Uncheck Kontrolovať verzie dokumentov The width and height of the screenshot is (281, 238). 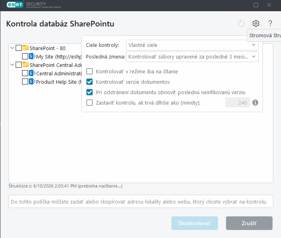pyautogui.click(x=90, y=82)
